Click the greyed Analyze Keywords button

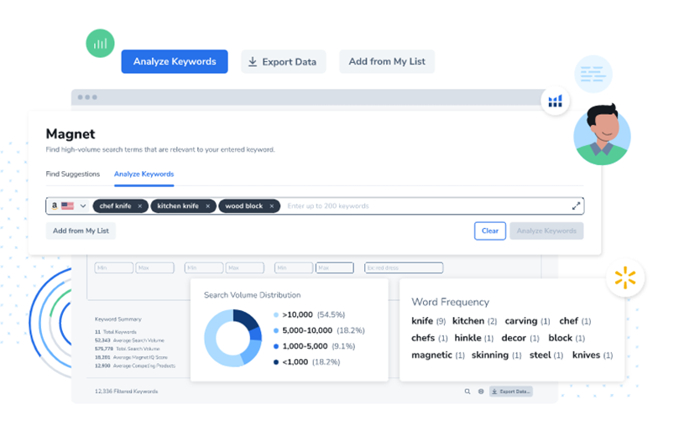[546, 231]
